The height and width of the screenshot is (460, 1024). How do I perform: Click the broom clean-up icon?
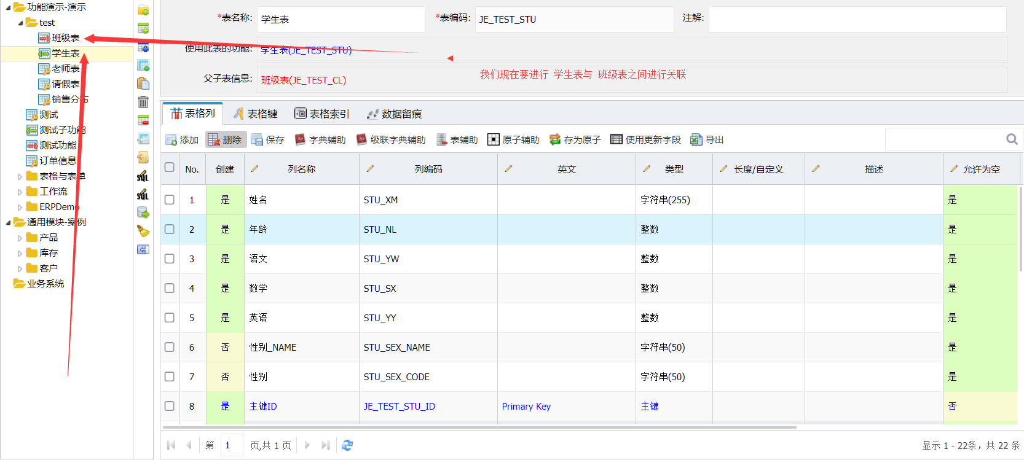143,232
